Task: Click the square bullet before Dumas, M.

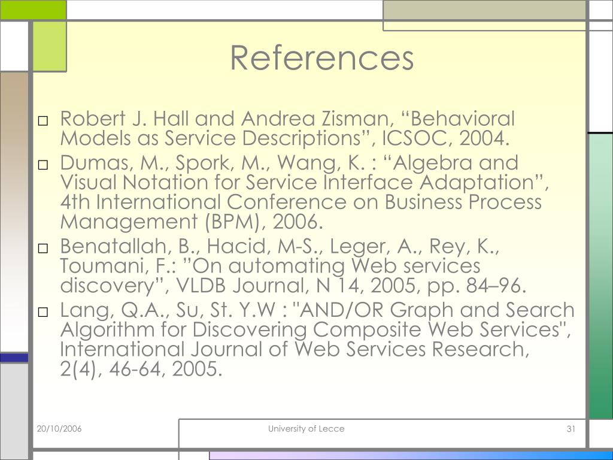Action: [43, 165]
